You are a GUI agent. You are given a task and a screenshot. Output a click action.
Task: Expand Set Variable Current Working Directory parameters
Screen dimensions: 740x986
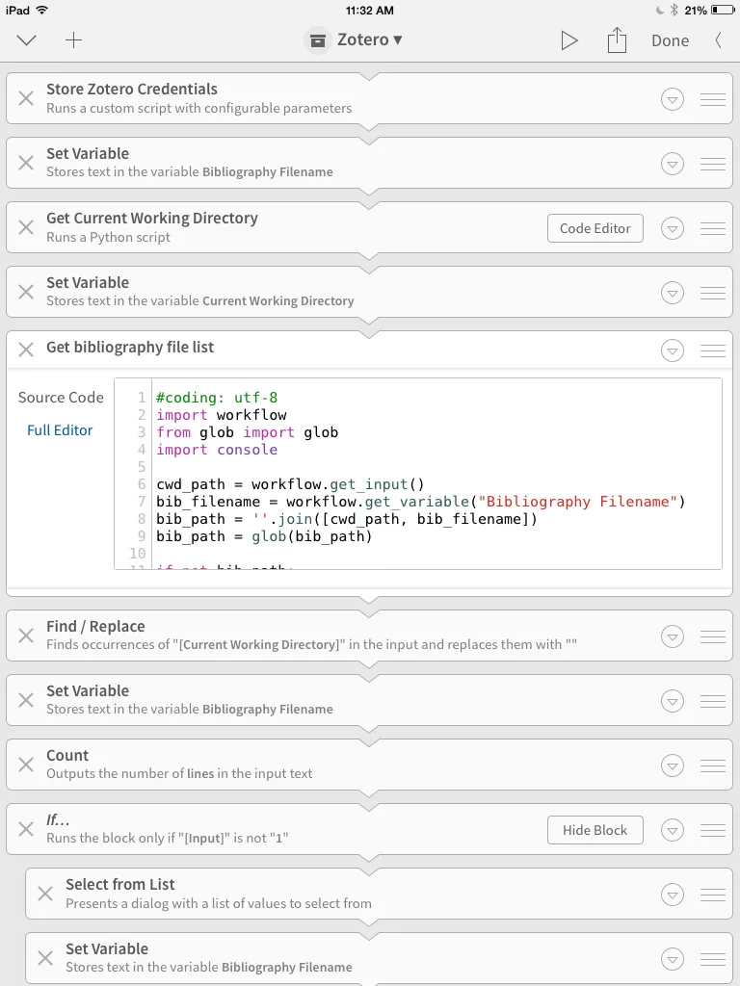coord(672,293)
